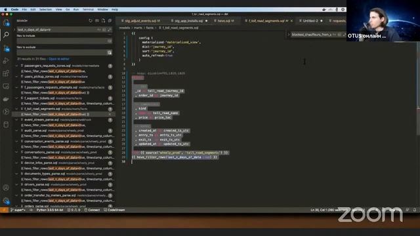The image size is (420, 236).
Task: Close the f_toll_road_segments.sql tab
Action: 291,20
